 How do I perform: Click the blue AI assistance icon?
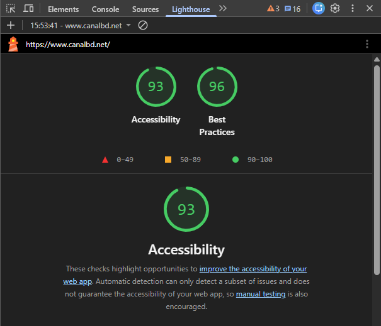pyautogui.click(x=319, y=9)
